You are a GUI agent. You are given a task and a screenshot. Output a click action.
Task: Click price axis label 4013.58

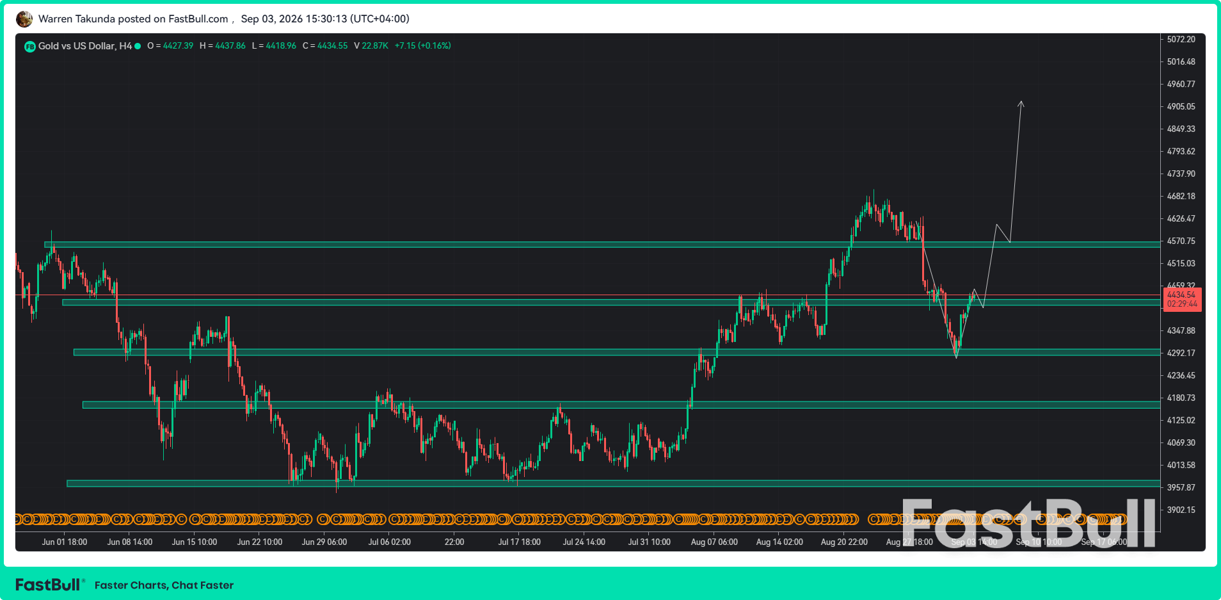click(x=1181, y=466)
